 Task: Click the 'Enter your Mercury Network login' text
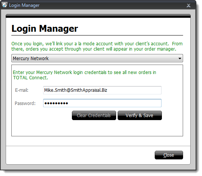pyautogui.click(x=84, y=75)
